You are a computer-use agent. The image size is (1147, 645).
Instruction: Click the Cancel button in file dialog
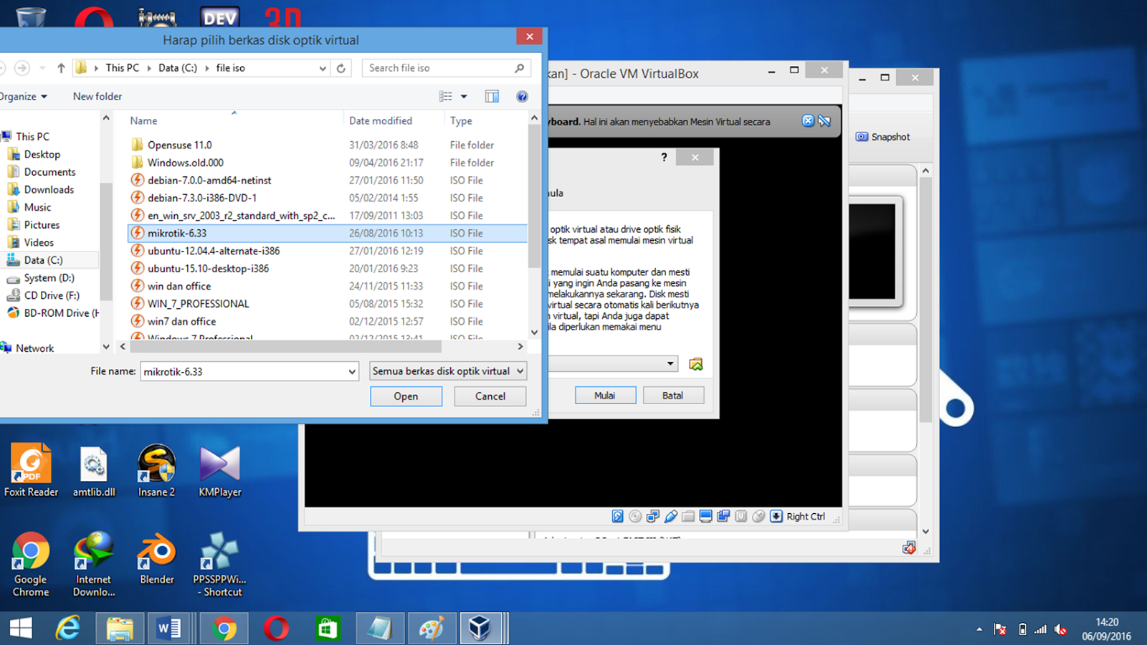pos(490,396)
